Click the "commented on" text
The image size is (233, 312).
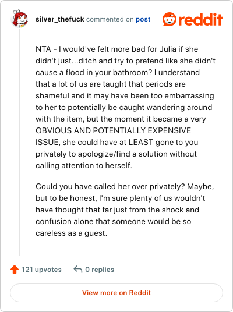pos(110,19)
